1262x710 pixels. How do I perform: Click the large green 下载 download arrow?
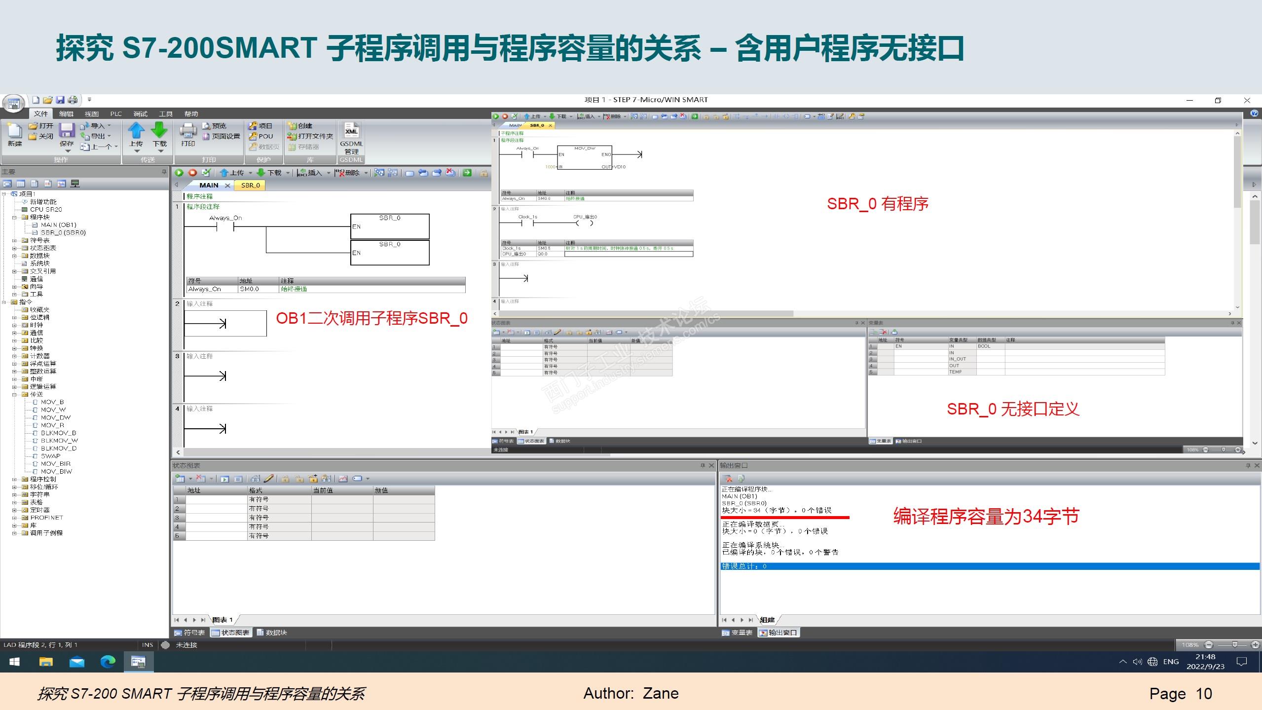tap(159, 131)
